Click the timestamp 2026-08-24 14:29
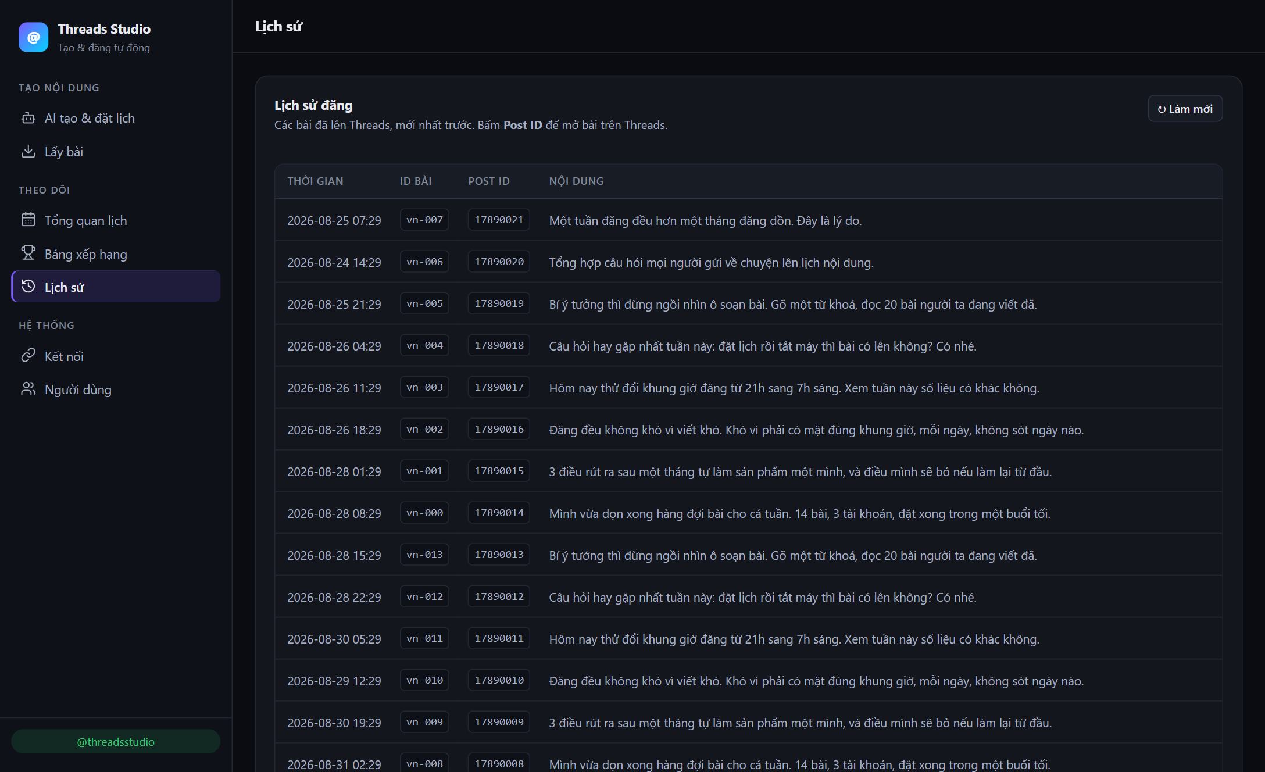This screenshot has height=772, width=1265. point(334,262)
